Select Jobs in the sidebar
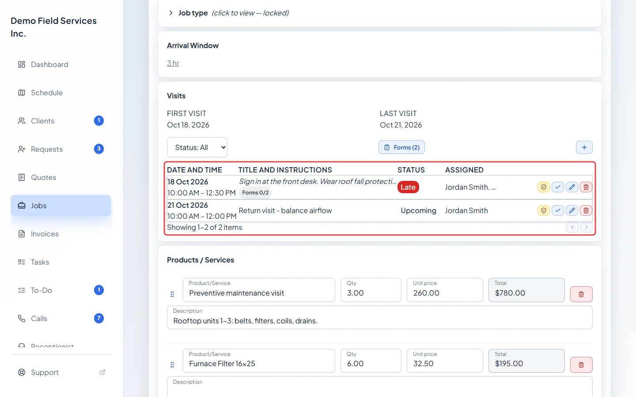 (61, 206)
